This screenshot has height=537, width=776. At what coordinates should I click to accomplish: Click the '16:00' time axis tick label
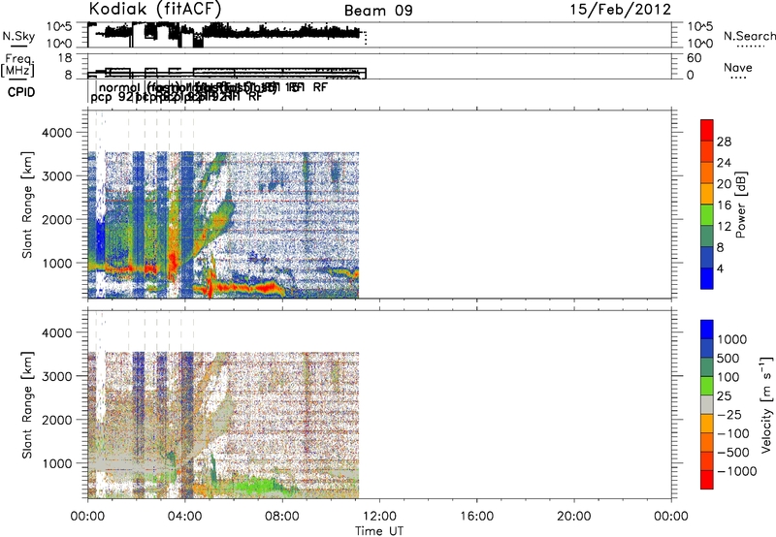pos(476,517)
